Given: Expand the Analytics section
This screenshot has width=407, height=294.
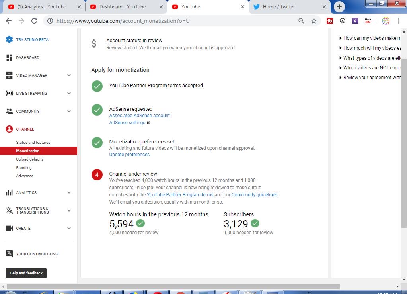Looking at the screenshot, I should (x=69, y=193).
